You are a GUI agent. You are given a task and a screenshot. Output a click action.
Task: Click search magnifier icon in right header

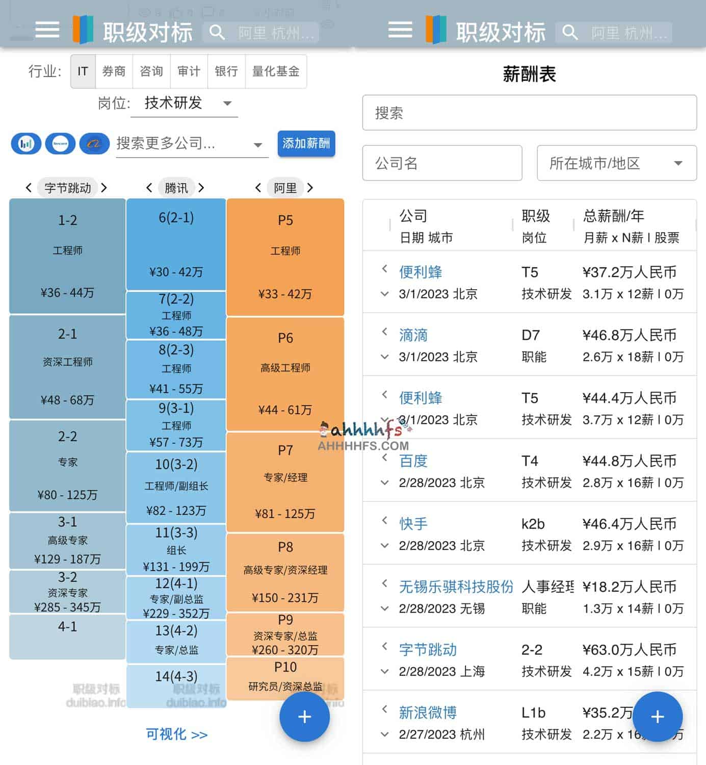pos(569,33)
